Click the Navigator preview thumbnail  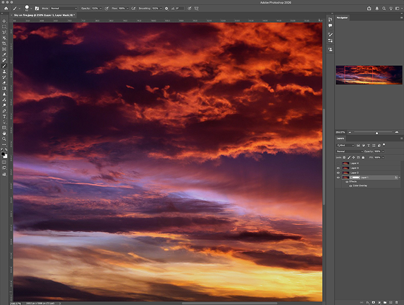(369, 75)
